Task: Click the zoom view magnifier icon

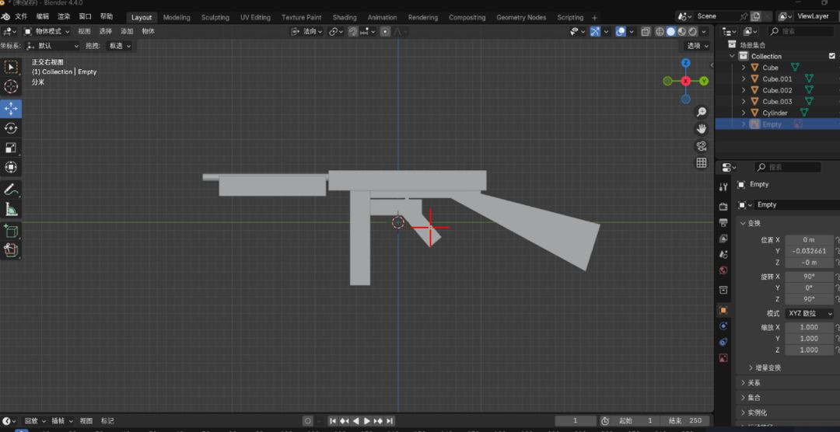Action: tap(702, 112)
